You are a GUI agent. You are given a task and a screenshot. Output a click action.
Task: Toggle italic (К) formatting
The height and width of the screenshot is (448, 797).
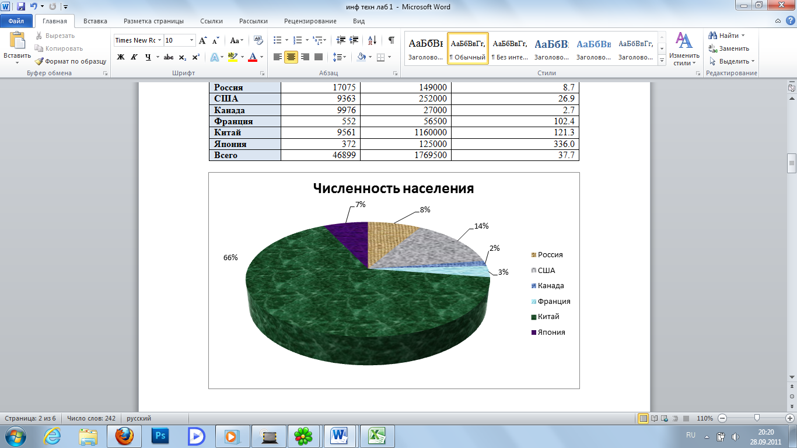(134, 57)
